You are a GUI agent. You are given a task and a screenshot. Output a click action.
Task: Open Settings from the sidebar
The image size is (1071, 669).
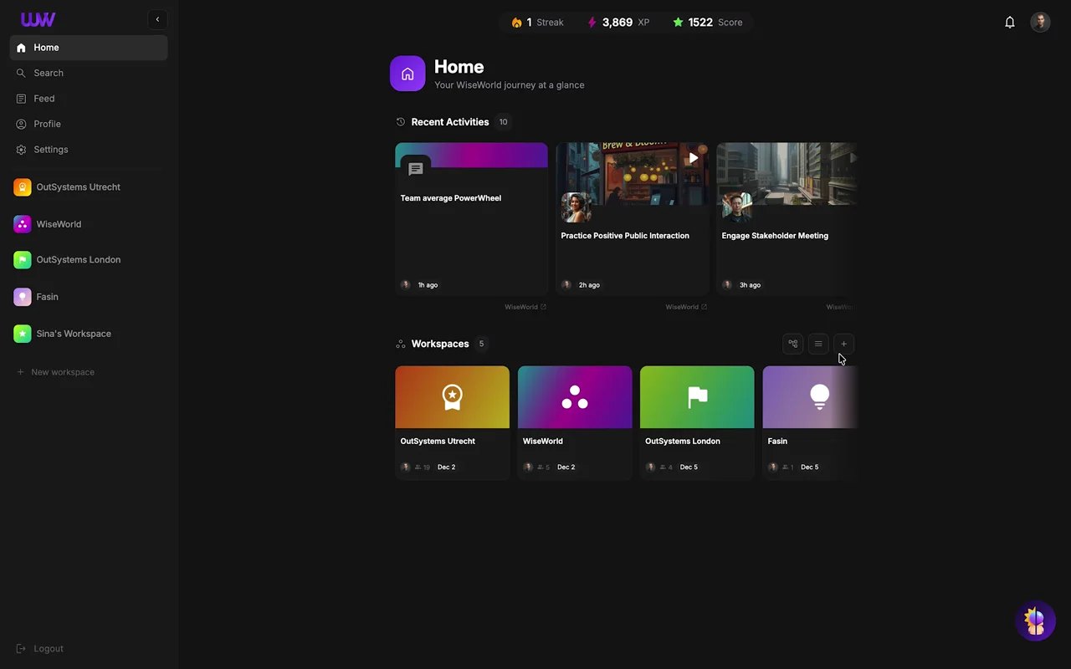coord(51,149)
